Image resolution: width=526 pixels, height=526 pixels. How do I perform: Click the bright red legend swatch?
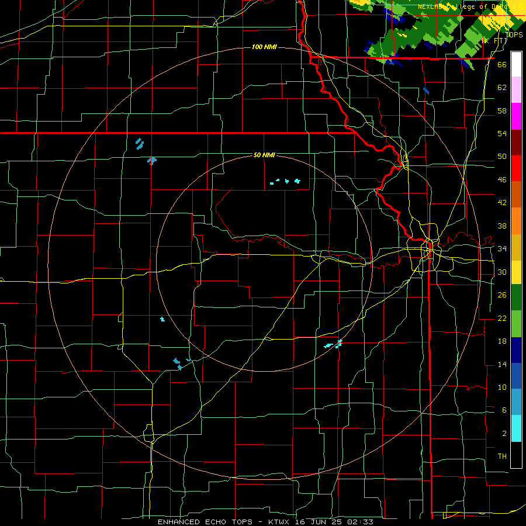click(516, 168)
